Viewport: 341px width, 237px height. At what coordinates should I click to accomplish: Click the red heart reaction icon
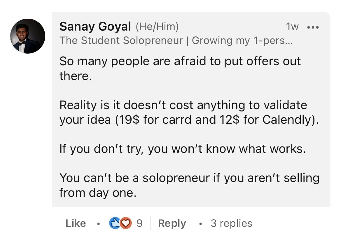point(126,223)
